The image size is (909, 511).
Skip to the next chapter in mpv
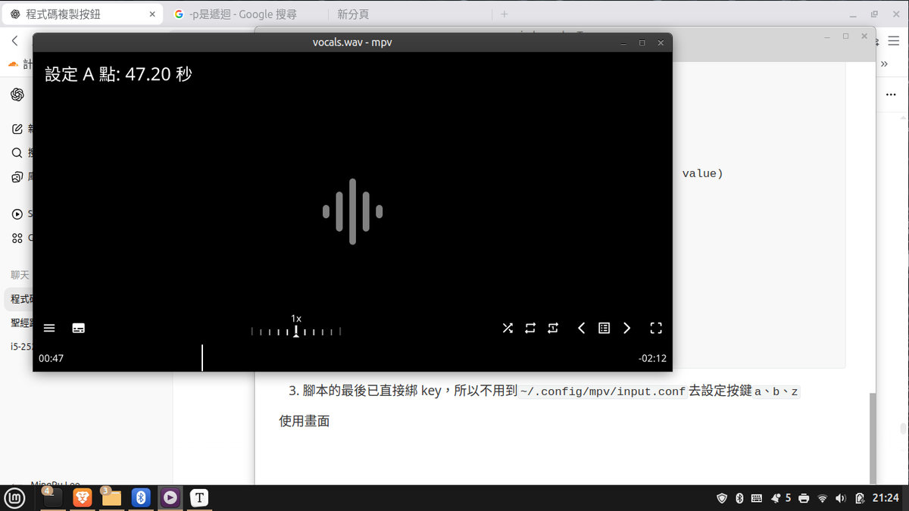click(626, 328)
